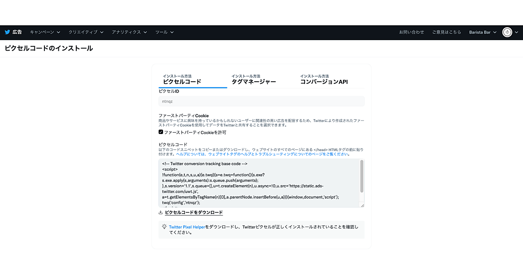Click the Twitter bird logo
The image size is (523, 275).
(7, 32)
